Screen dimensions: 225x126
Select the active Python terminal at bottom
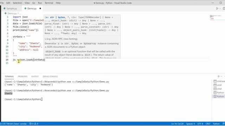pyautogui.click(x=219, y=97)
